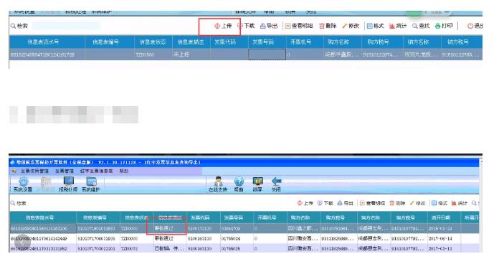Click 查找 find in the upper toolbar
The height and width of the screenshot is (264, 499).
(x=421, y=26)
